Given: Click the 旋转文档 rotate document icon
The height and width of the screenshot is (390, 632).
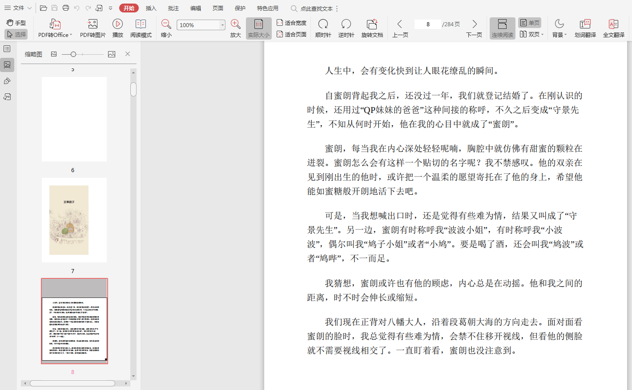Looking at the screenshot, I should click(x=372, y=28).
